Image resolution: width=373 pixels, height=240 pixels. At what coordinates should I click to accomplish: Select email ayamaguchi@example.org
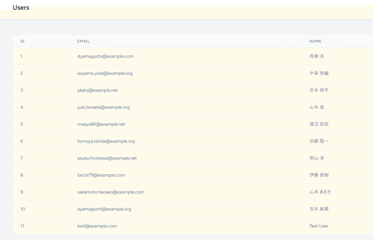tap(104, 209)
